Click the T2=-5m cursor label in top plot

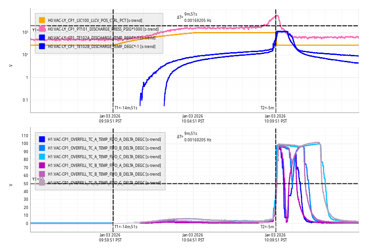267,108
